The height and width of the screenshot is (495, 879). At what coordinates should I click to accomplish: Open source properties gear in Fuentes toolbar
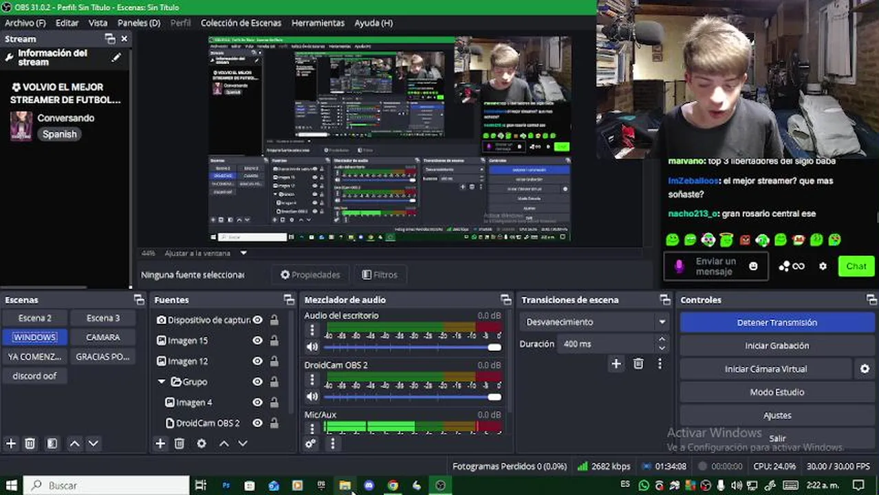pos(202,443)
